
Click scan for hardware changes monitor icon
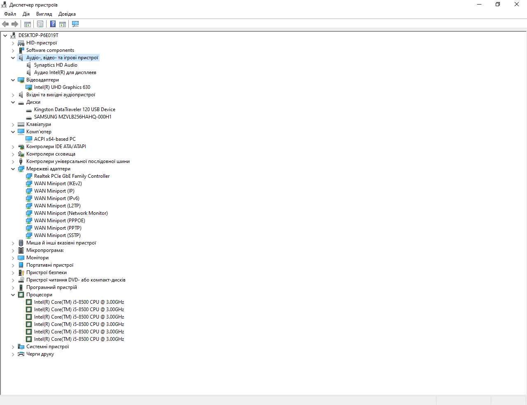point(75,24)
